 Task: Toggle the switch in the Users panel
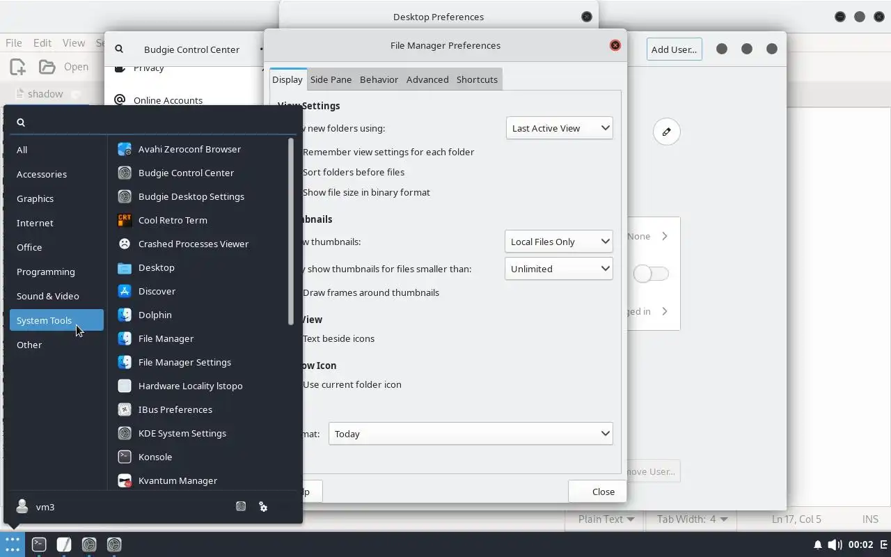(651, 274)
